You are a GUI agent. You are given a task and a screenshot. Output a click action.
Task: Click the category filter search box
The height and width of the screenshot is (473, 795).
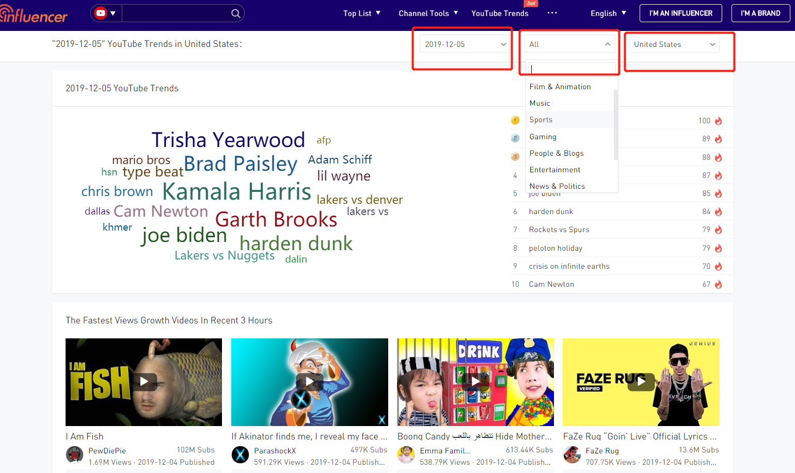point(572,69)
